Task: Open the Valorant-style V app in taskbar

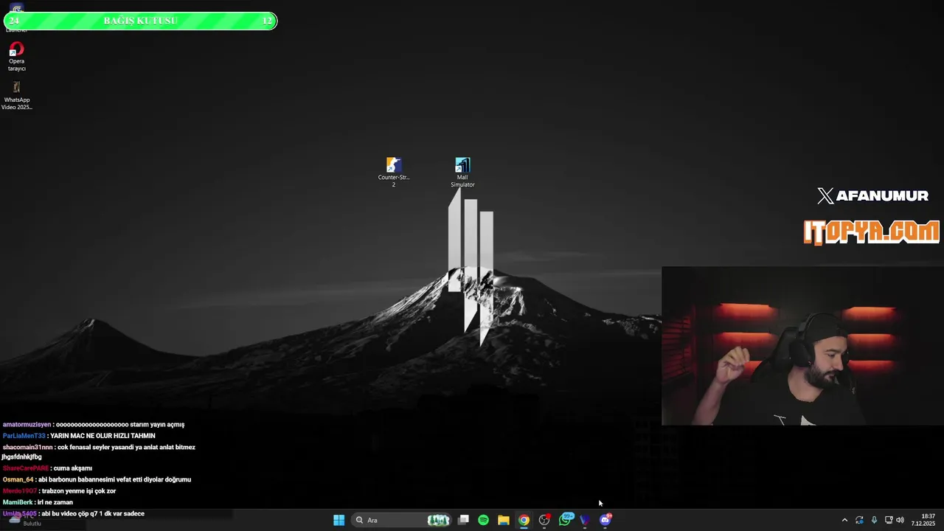Action: (x=585, y=520)
